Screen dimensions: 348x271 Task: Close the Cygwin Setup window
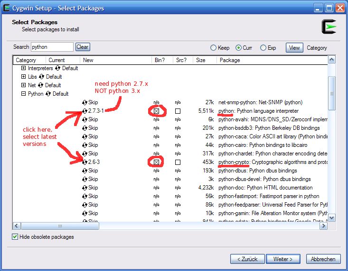pos(340,8)
